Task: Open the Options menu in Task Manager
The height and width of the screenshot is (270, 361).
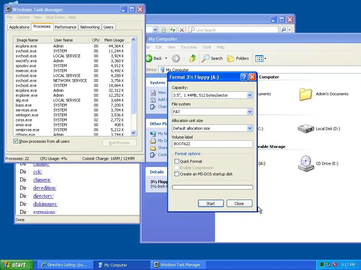Action: point(23,17)
